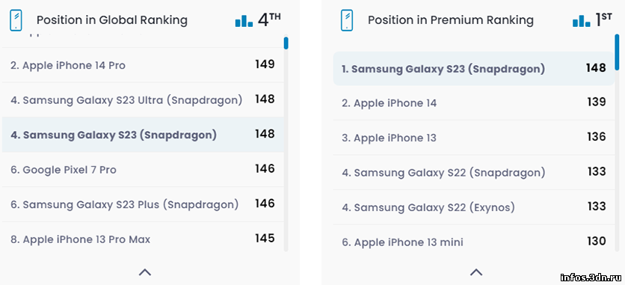Select Samsung Galaxy S23 Ultra (Snapdragon) entry
The image size is (625, 285).
[x=143, y=99]
